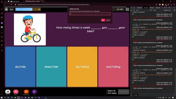Click Cancel in the nickname prompt dialog
176x99 pixels.
click(x=108, y=20)
